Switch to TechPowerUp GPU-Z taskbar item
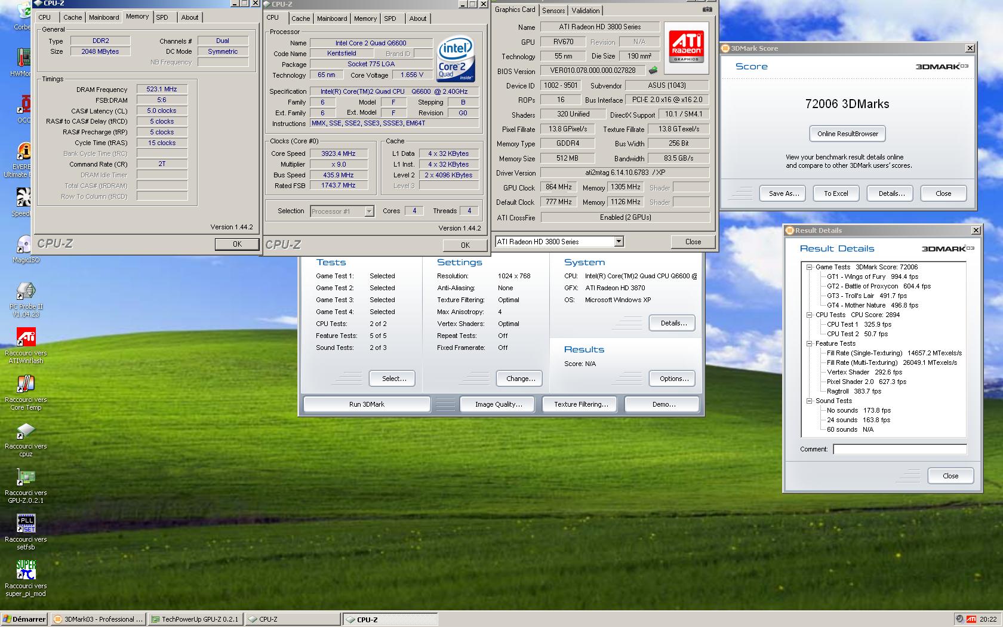 (195, 619)
